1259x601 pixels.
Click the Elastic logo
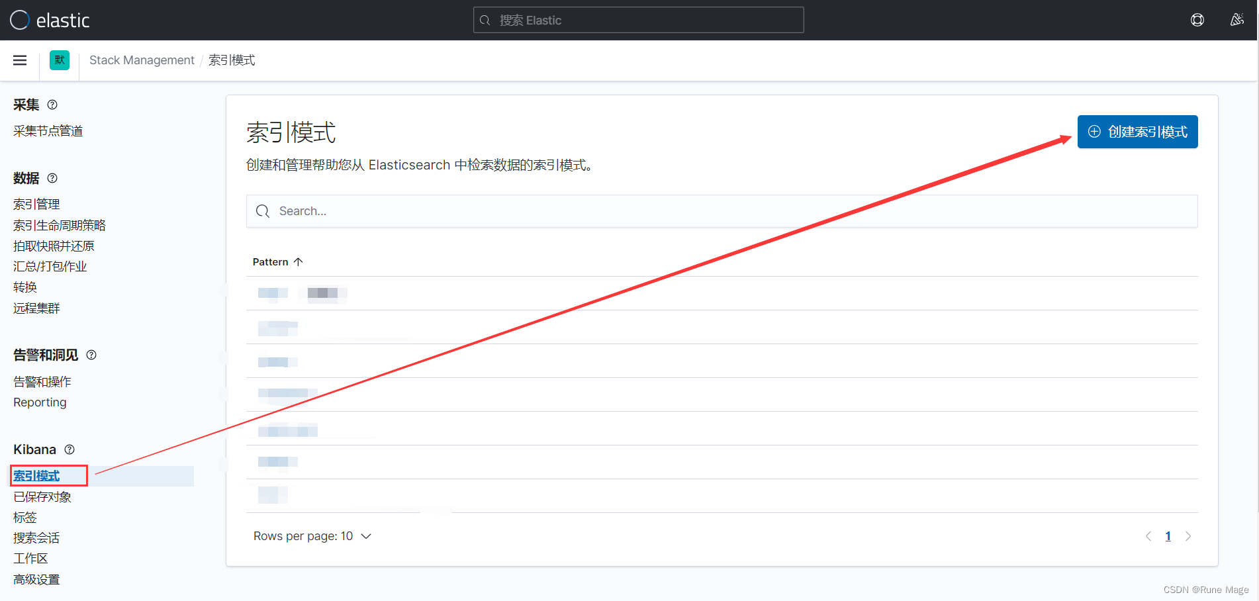(50, 20)
